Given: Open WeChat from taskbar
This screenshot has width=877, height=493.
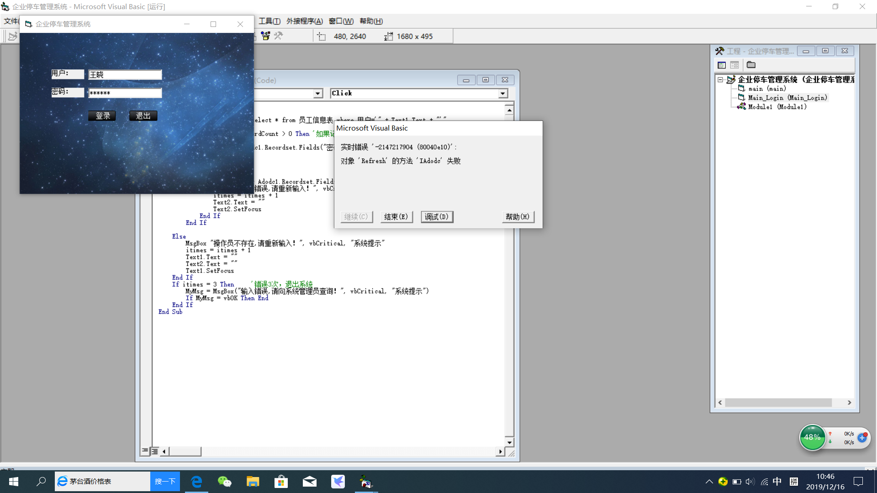Looking at the screenshot, I should point(224,482).
